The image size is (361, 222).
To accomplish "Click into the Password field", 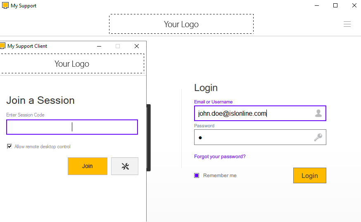I will 252,138.
